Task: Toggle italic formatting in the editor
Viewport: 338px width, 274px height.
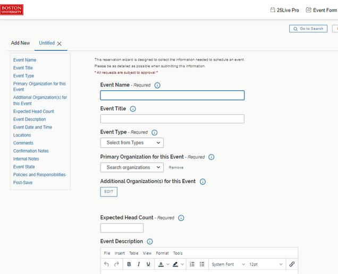Action: (x=139, y=264)
